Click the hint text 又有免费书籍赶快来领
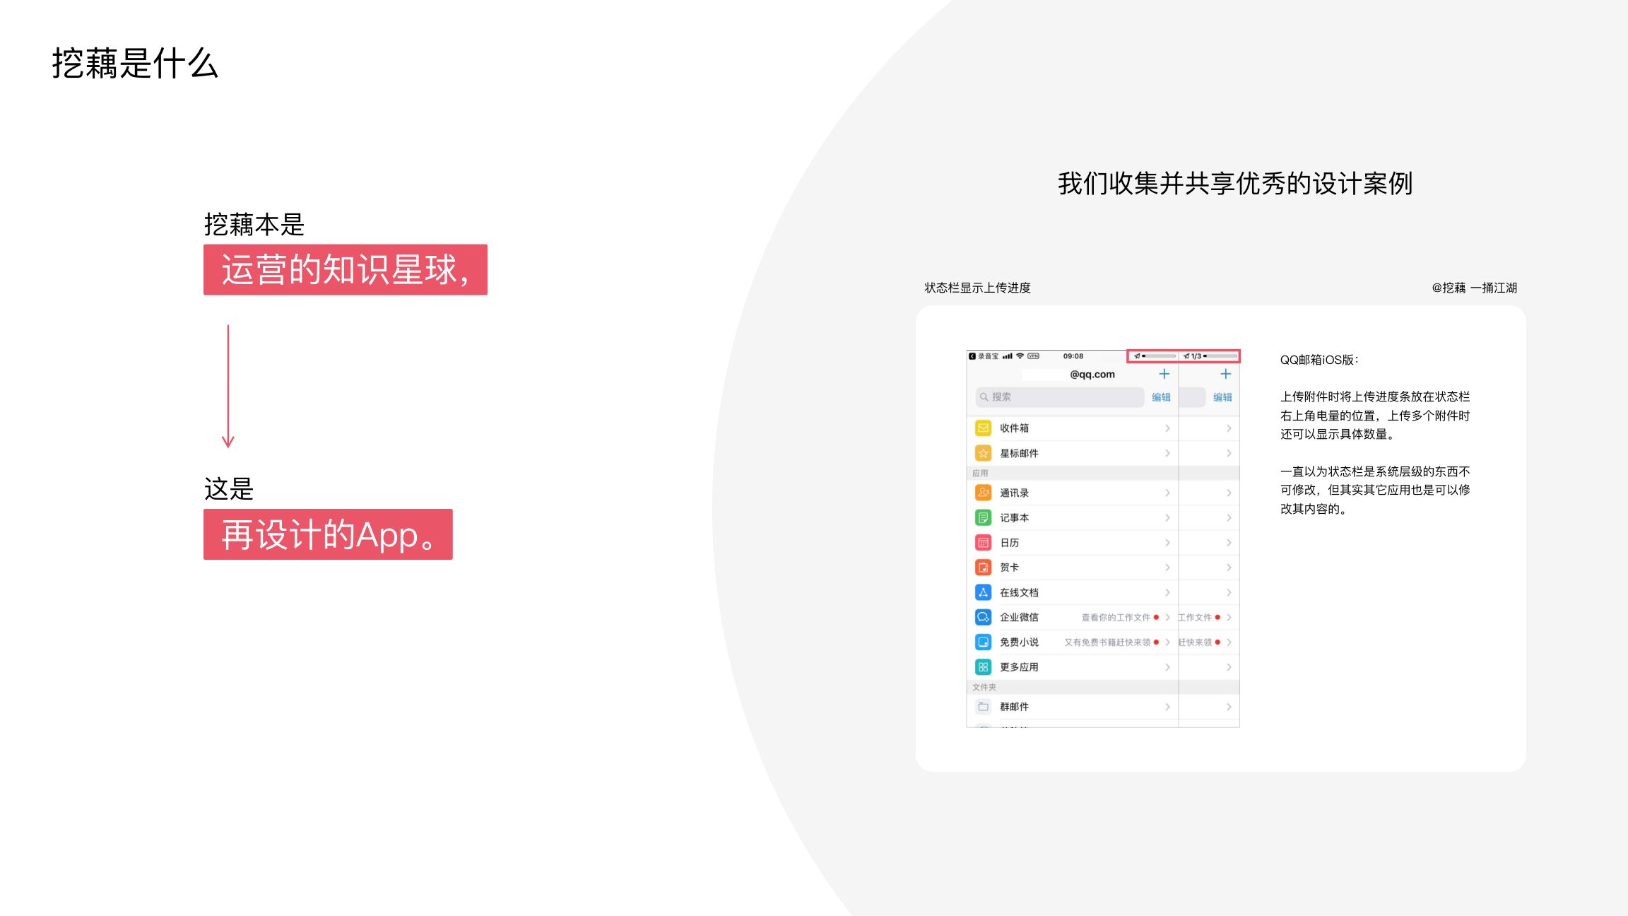Viewport: 1628px width, 916px height. pyautogui.click(x=1107, y=642)
